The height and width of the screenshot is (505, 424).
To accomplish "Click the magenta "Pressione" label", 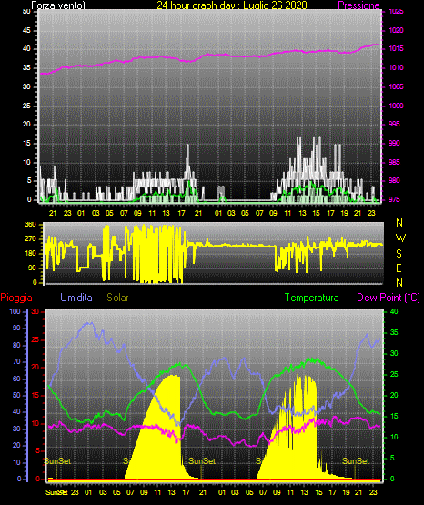I will tap(358, 5).
